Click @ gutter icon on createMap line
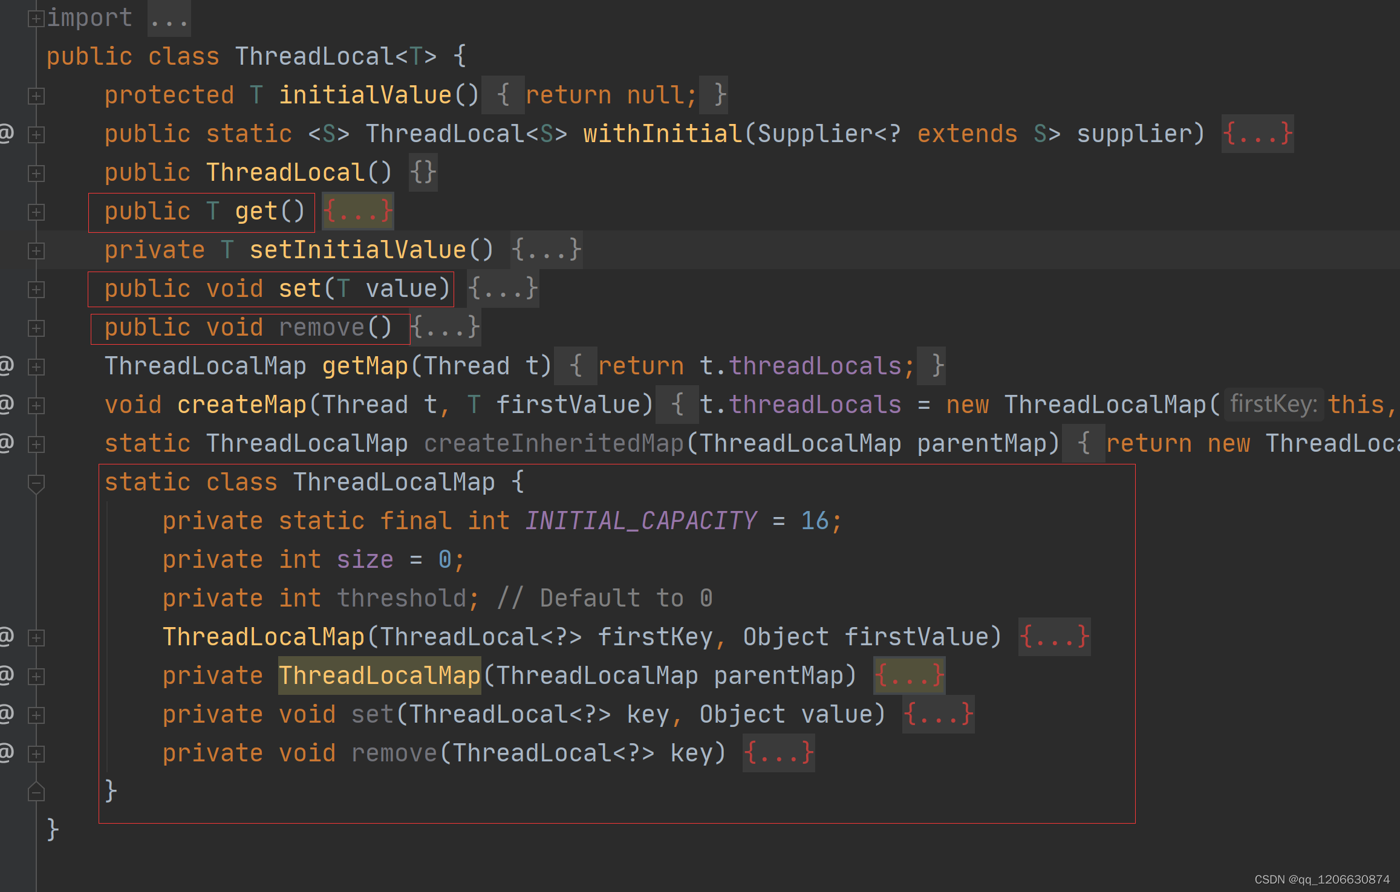The height and width of the screenshot is (892, 1400). [6, 403]
